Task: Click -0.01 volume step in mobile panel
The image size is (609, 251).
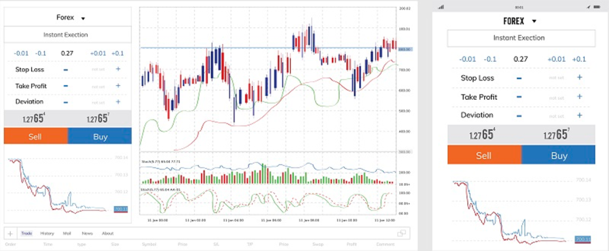Action: 467,59
